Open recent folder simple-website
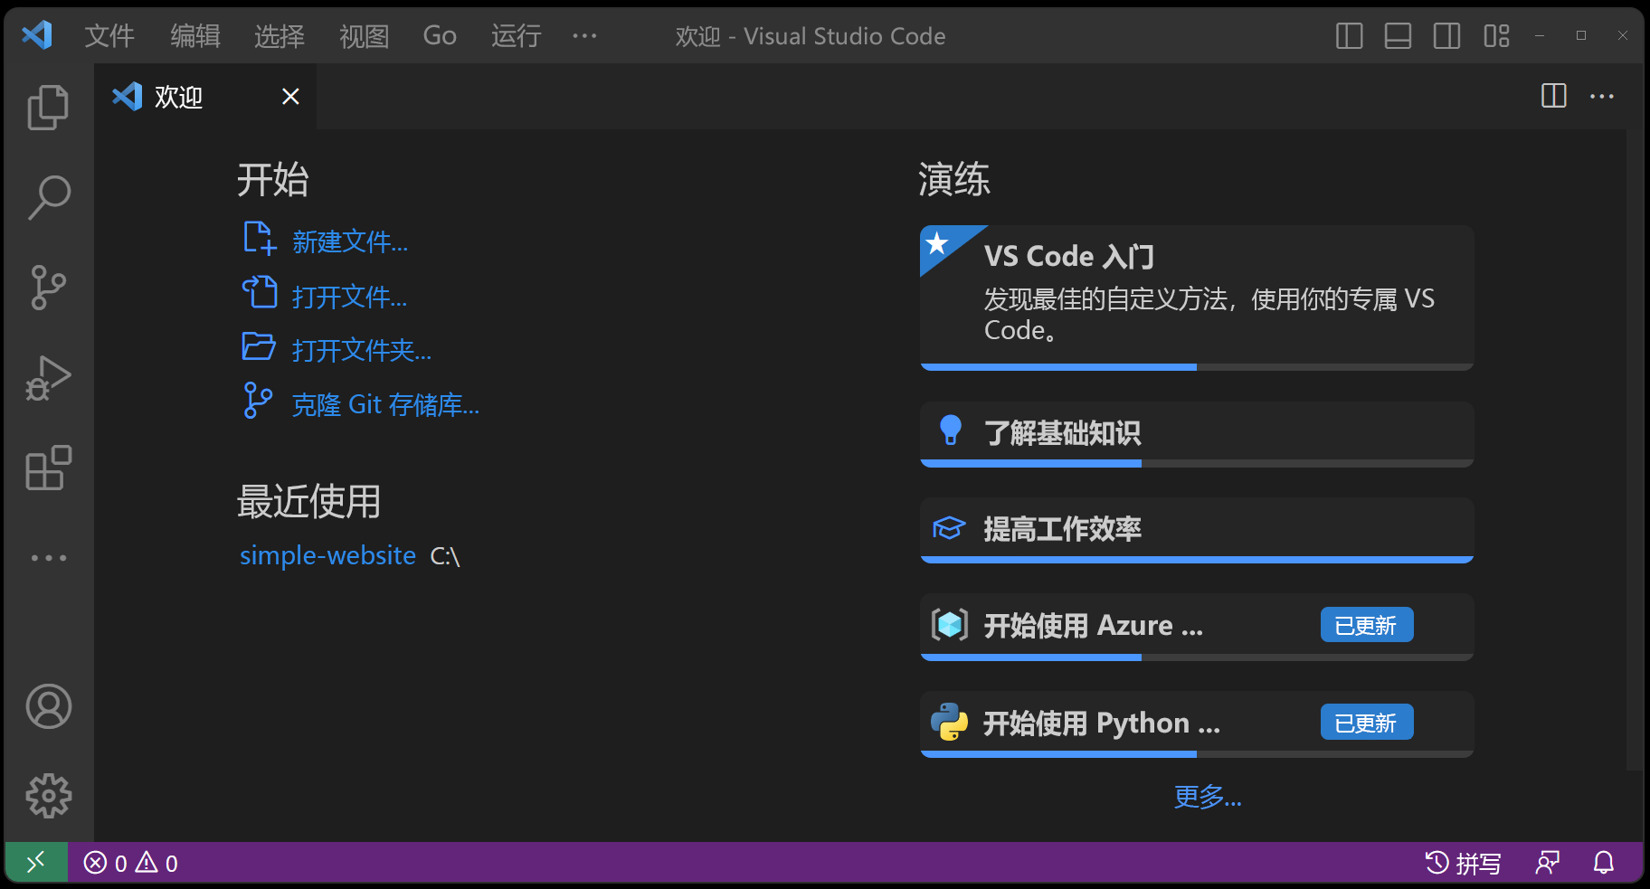This screenshot has width=1650, height=889. tap(327, 555)
